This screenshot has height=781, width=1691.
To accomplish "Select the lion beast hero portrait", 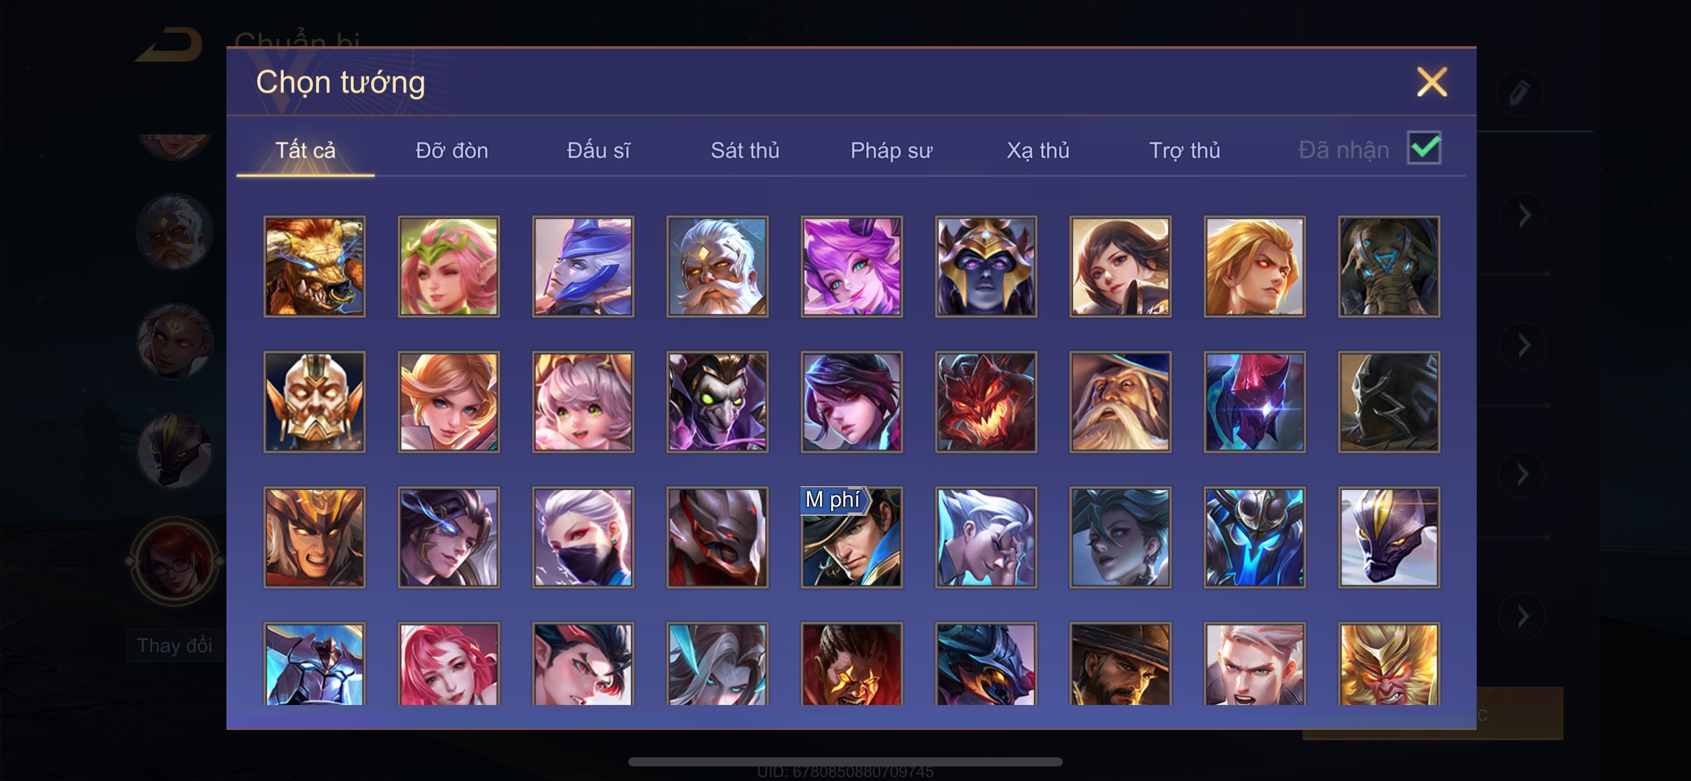I will point(315,266).
